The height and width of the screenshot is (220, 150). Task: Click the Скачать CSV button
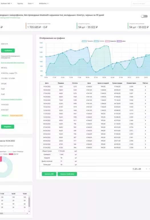[49, 174]
